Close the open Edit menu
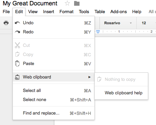This screenshot has width=156, height=125. click(x=19, y=12)
